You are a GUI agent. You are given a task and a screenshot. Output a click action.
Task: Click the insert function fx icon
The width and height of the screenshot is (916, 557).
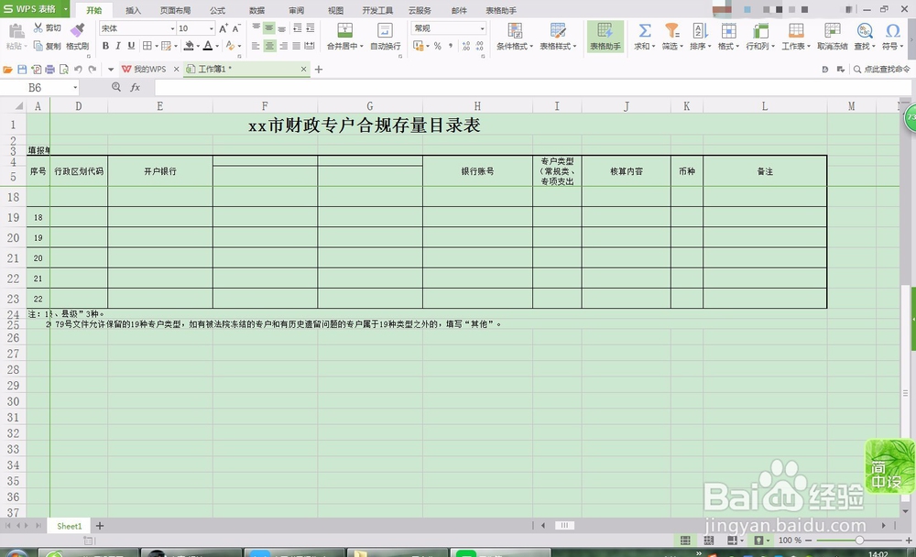coord(135,87)
